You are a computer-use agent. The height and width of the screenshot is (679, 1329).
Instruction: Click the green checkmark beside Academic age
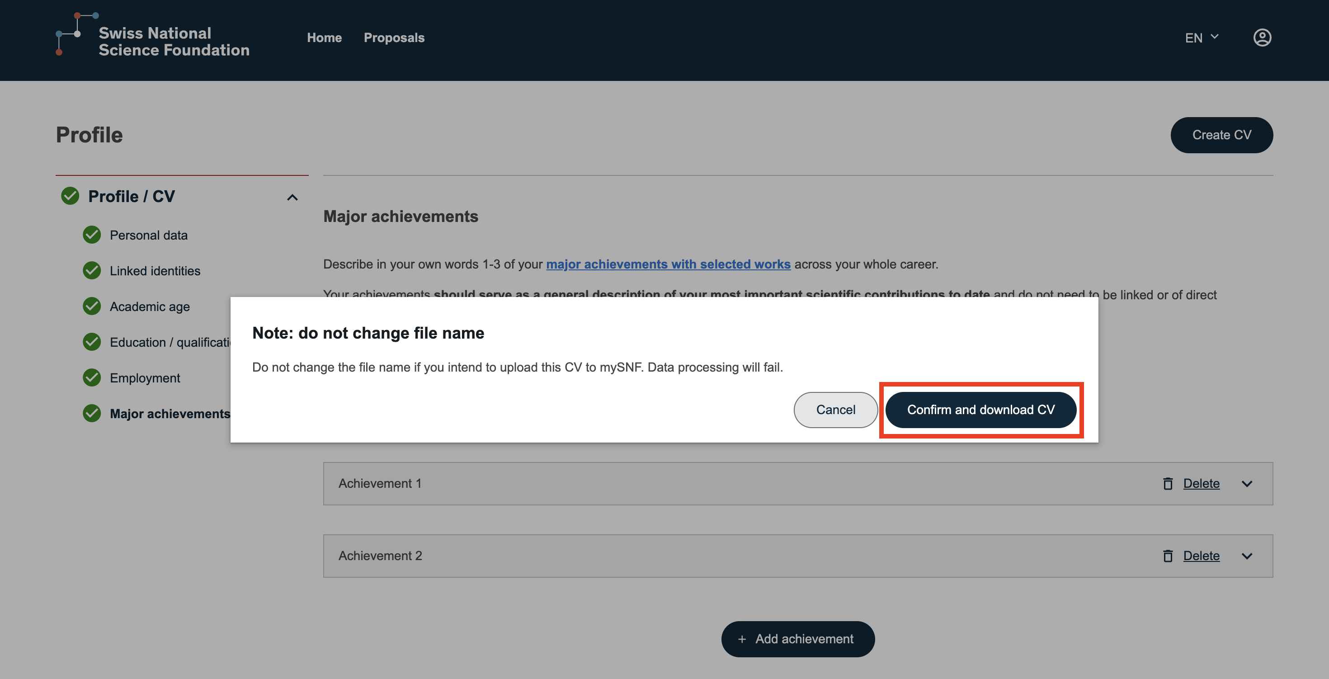92,306
